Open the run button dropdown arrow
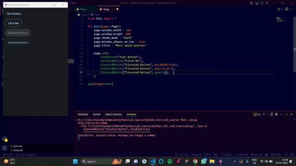 click(x=282, y=9)
